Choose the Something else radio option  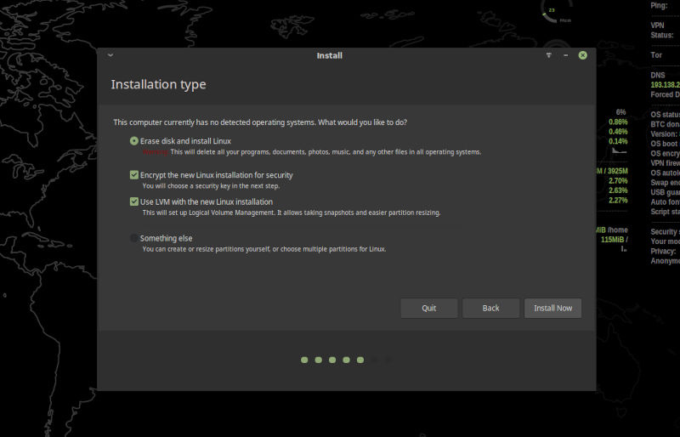click(x=134, y=238)
